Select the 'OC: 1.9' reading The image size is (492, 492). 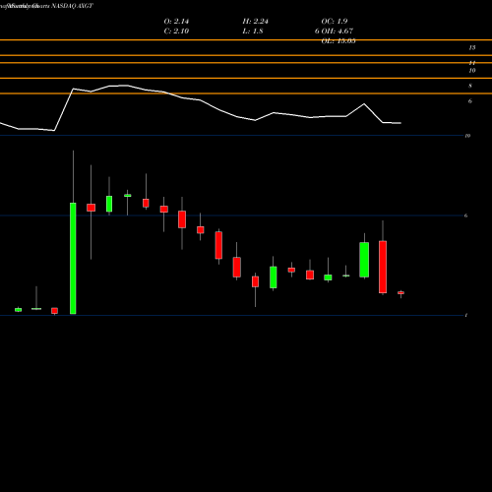[335, 22]
